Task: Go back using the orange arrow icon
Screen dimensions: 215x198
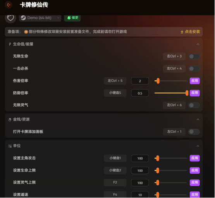Action: 9,5
